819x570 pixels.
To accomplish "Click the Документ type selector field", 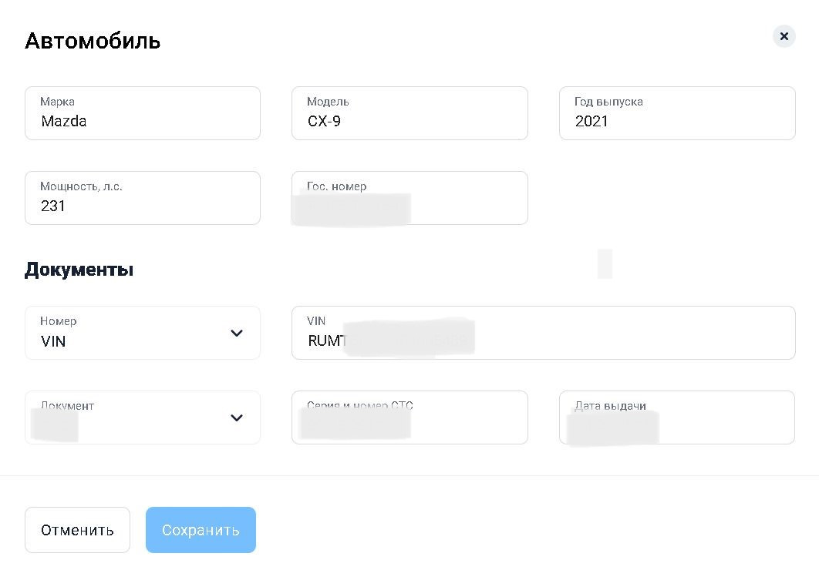I will tap(131, 418).
